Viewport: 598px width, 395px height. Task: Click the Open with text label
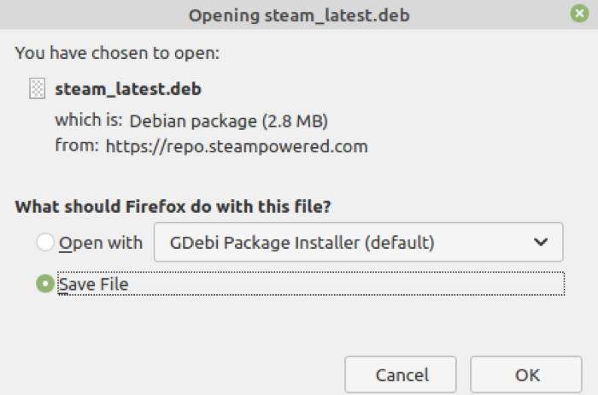click(x=101, y=243)
